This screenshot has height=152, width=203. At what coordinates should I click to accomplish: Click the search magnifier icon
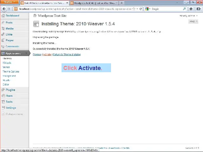(184, 9)
